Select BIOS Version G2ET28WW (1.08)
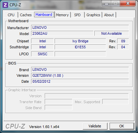The height and width of the screenshot is (133, 138). coord(80,75)
